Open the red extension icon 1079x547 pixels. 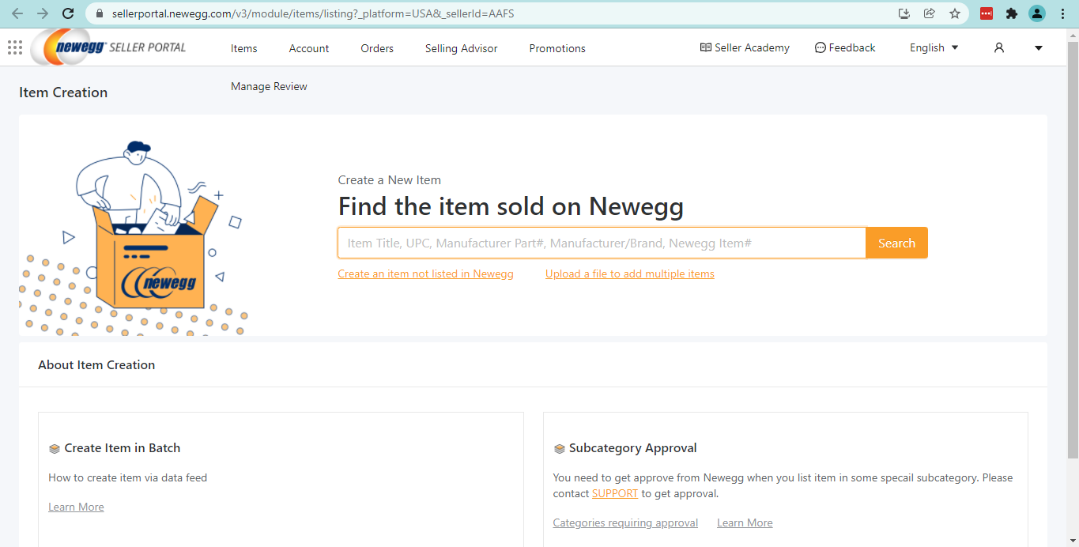(987, 13)
